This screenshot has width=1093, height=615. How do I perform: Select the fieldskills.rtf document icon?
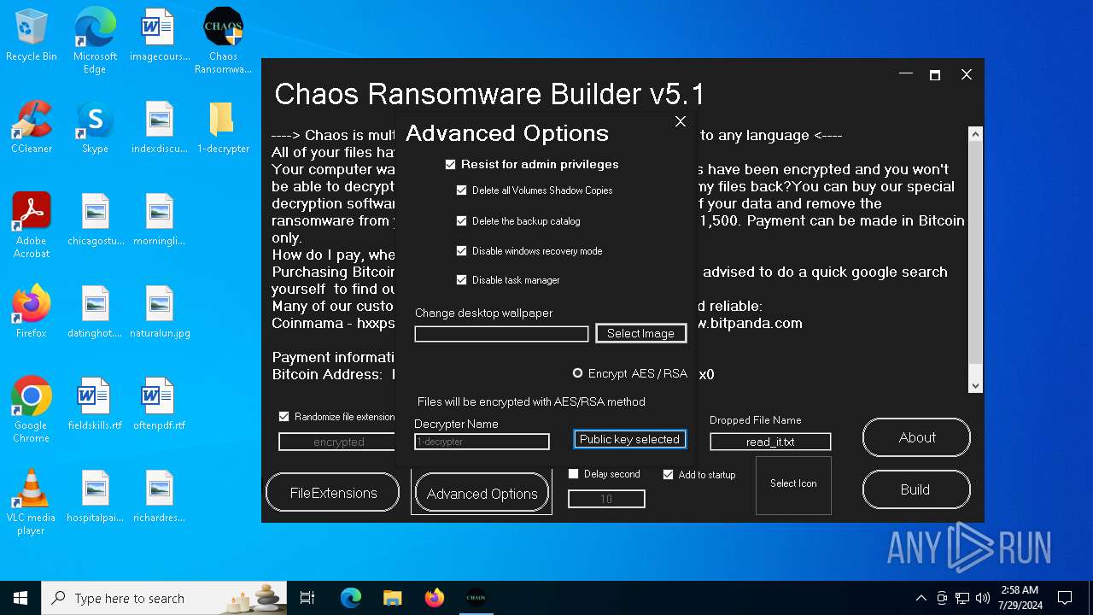coord(95,405)
